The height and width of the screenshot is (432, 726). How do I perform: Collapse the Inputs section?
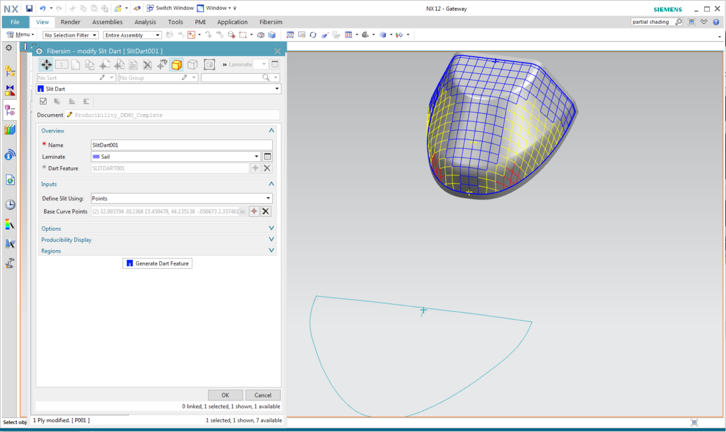pos(272,184)
